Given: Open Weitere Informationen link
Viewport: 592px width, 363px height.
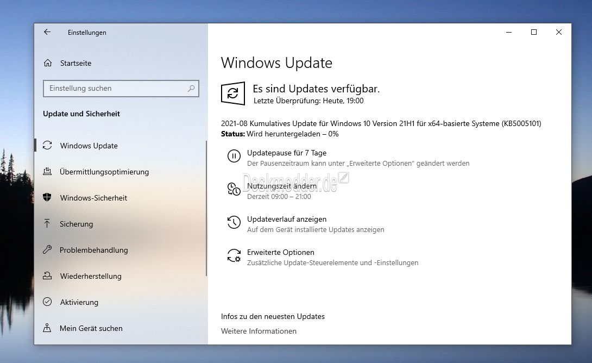Looking at the screenshot, I should pyautogui.click(x=259, y=331).
